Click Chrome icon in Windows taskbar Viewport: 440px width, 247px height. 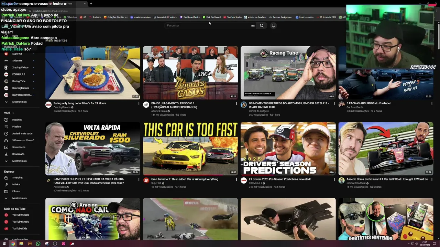13,244
